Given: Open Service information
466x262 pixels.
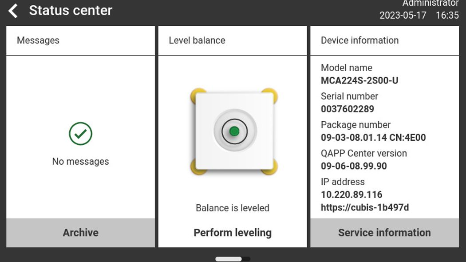Looking at the screenshot, I should click(x=384, y=233).
